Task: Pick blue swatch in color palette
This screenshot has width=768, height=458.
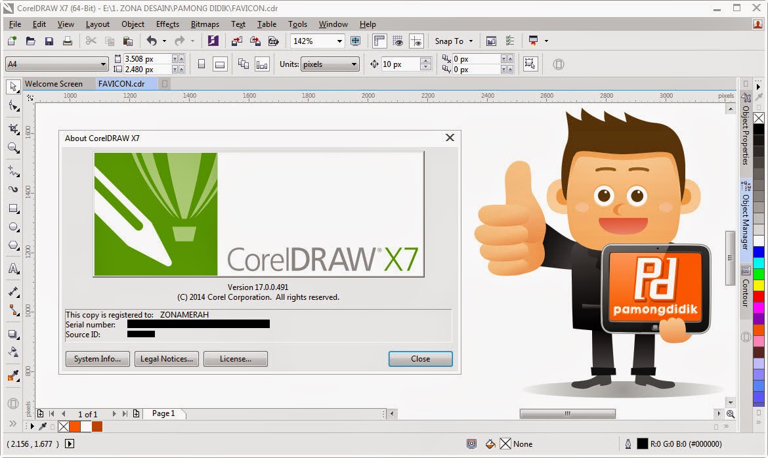Action: pyautogui.click(x=759, y=252)
